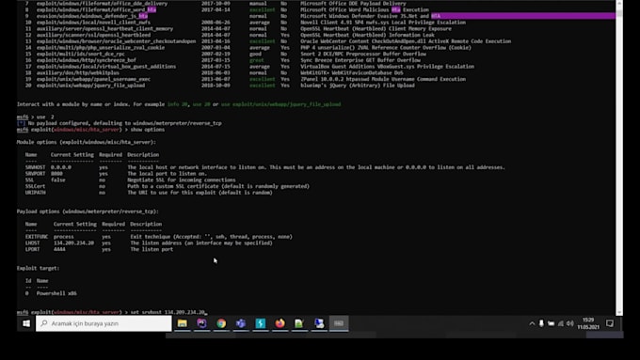
Task: Open the green document editor taskbar icon
Action: point(299,323)
